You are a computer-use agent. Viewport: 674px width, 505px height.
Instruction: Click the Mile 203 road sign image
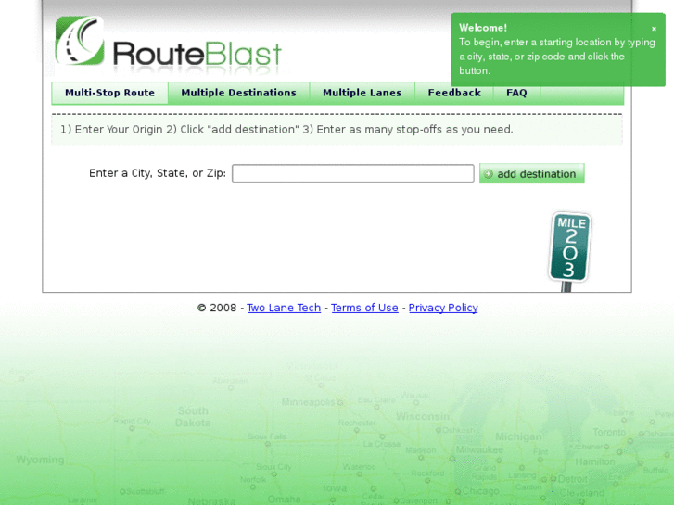570,251
